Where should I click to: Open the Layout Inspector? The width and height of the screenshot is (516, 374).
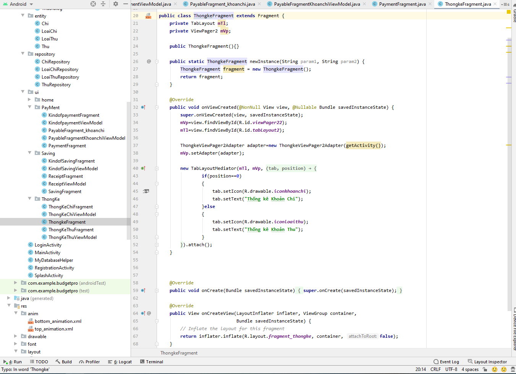tap(487, 362)
